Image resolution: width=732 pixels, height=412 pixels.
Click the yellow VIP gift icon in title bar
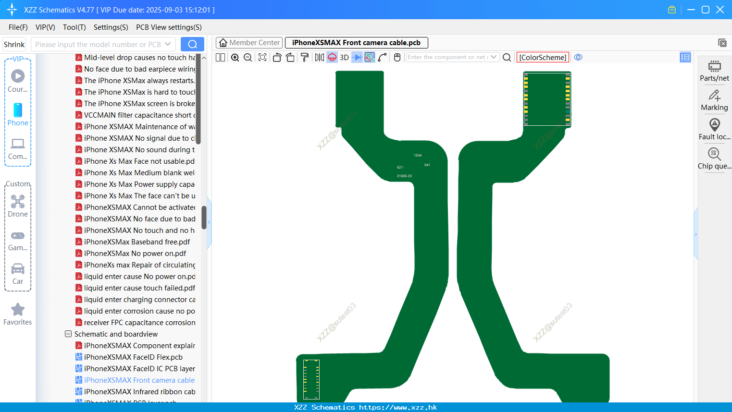pos(671,10)
